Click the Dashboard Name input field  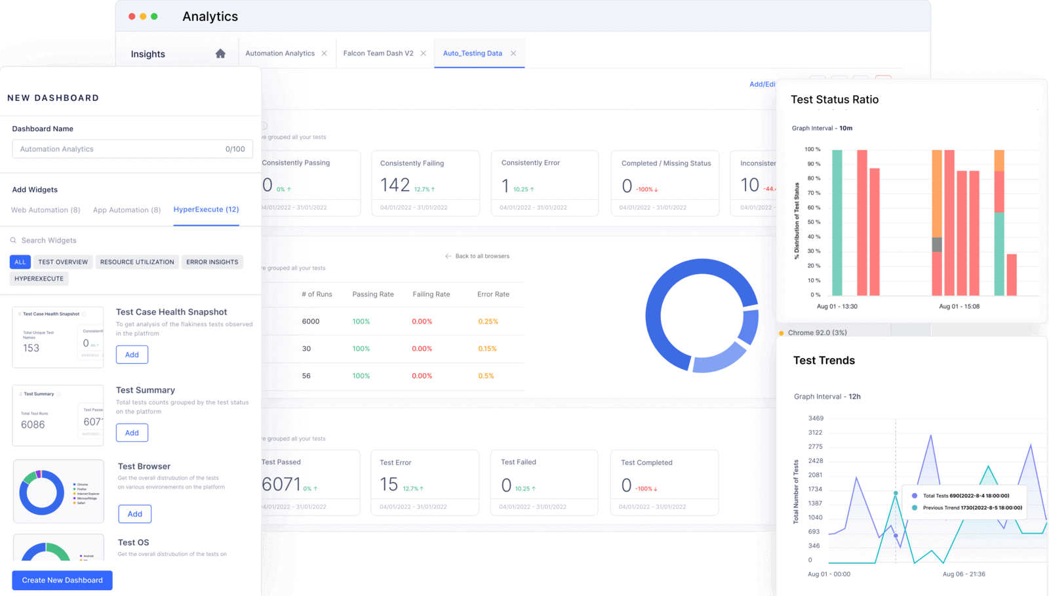[x=132, y=149]
